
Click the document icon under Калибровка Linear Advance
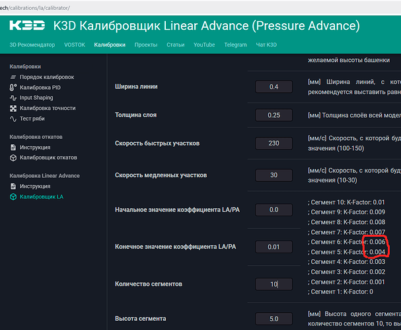(13, 186)
